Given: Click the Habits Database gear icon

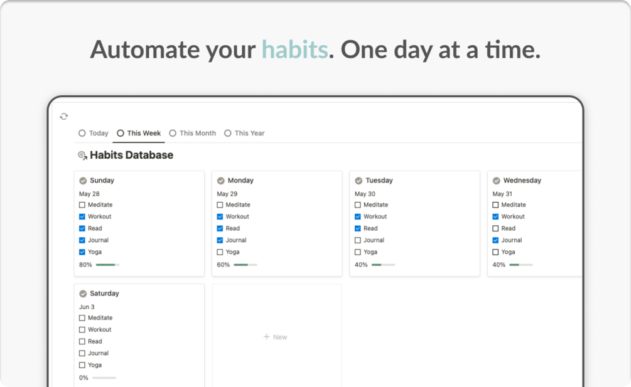Looking at the screenshot, I should 82,155.
